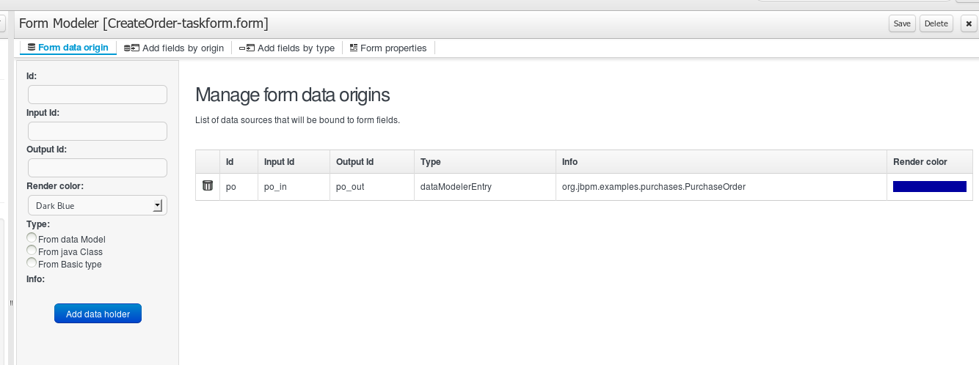The width and height of the screenshot is (979, 365).
Task: Click the Form data origin database icon
Action: point(32,48)
